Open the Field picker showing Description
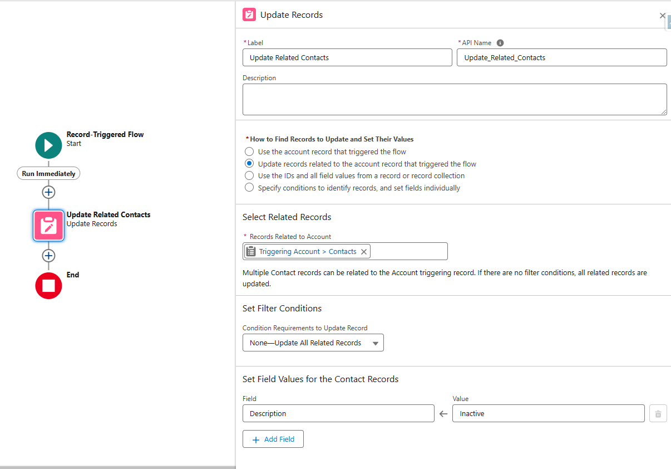This screenshot has height=469, width=671. click(338, 414)
